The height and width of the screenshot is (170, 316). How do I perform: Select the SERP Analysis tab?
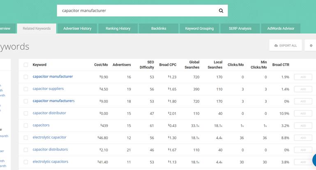tap(240, 29)
